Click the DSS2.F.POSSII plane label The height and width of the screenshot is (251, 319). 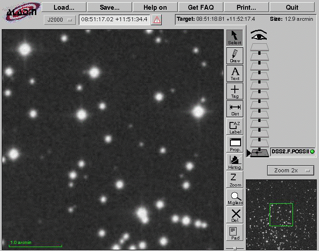point(290,152)
